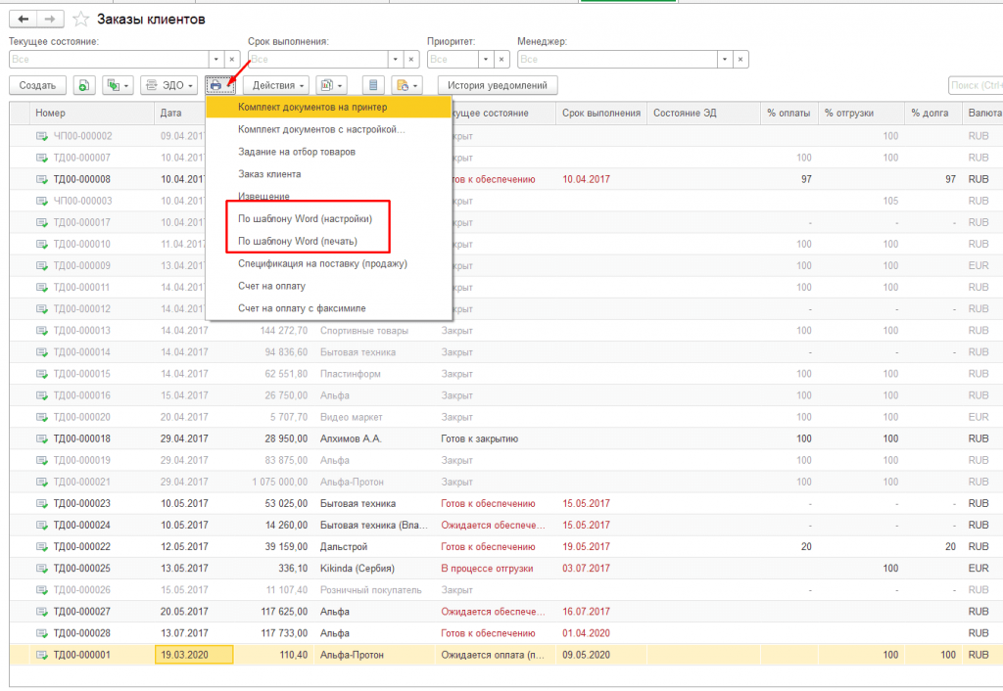Click the search field Поиск

(976, 85)
